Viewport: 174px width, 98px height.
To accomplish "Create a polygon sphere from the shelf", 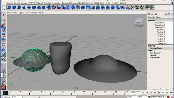I will 9,7.
